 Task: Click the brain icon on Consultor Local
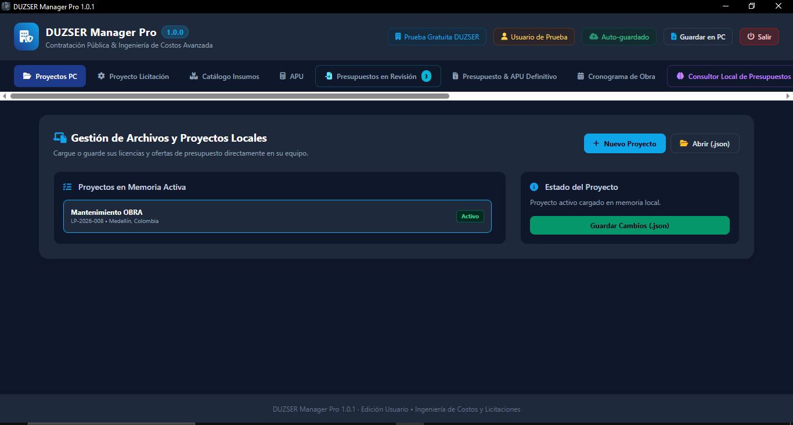click(680, 76)
